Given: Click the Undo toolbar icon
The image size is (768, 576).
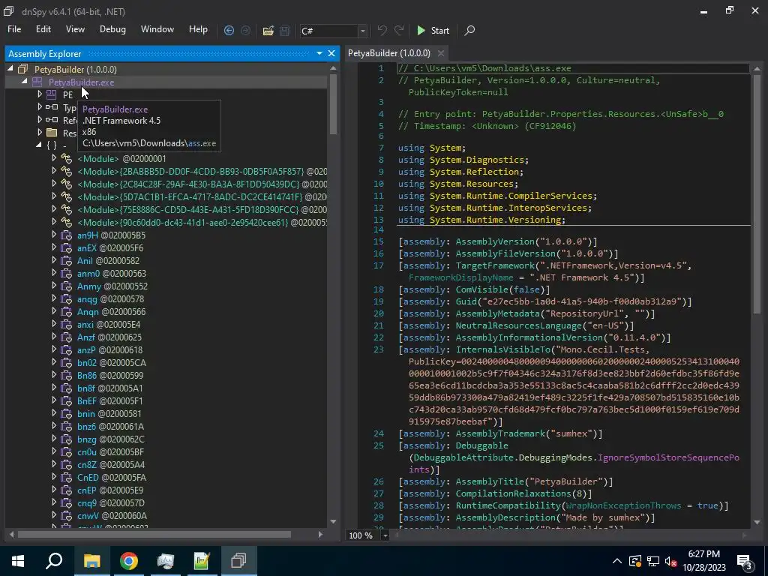Looking at the screenshot, I should point(382,30).
